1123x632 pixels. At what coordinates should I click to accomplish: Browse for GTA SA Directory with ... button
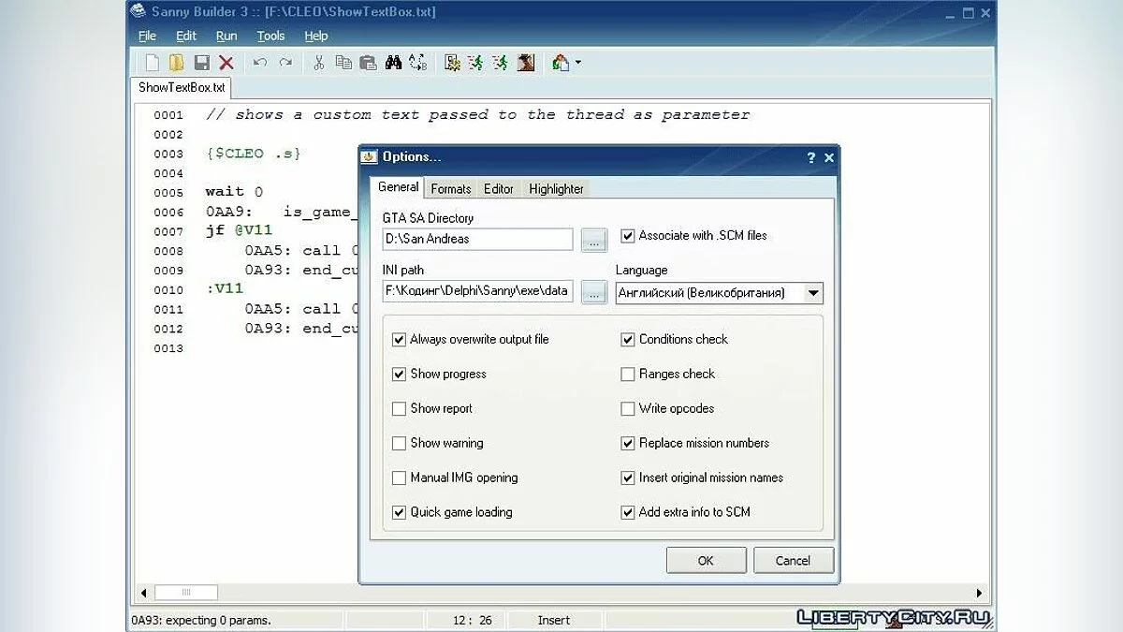click(594, 239)
